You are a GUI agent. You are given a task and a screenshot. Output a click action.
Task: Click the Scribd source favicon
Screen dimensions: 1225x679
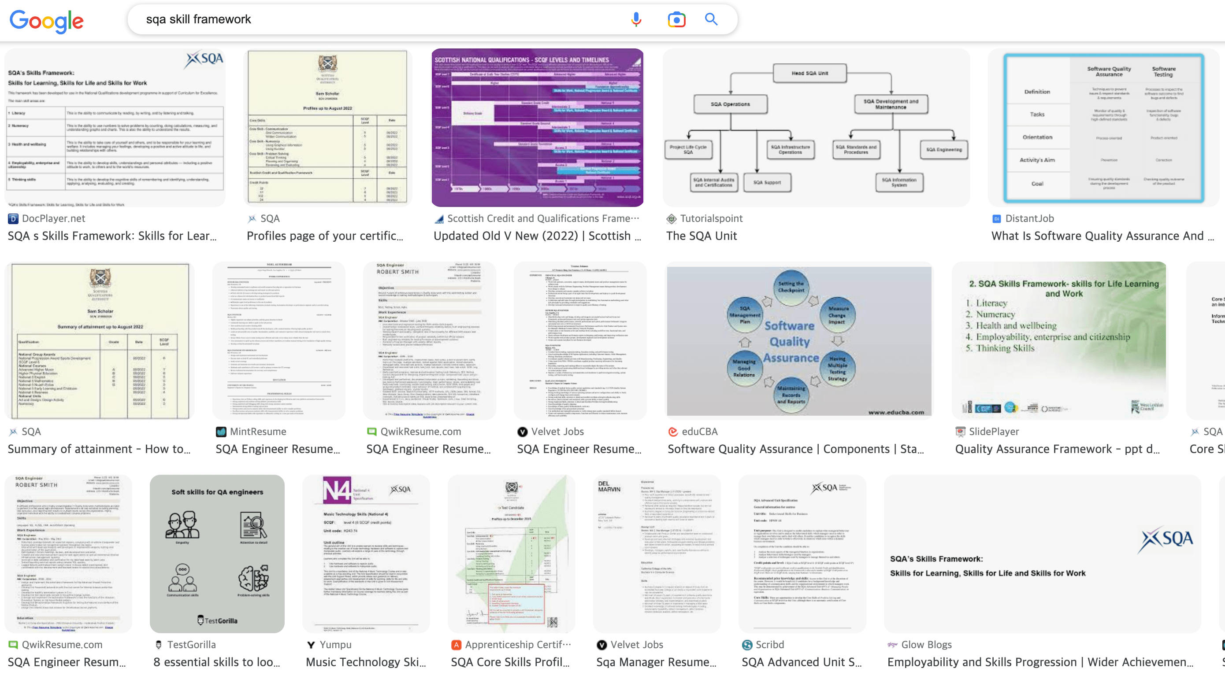(747, 645)
